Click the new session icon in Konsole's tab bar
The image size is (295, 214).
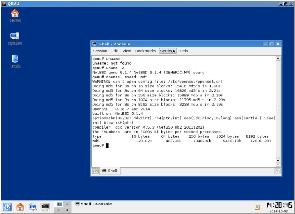(95, 171)
